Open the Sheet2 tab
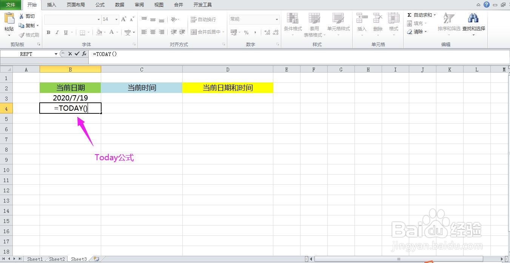 (x=57, y=259)
